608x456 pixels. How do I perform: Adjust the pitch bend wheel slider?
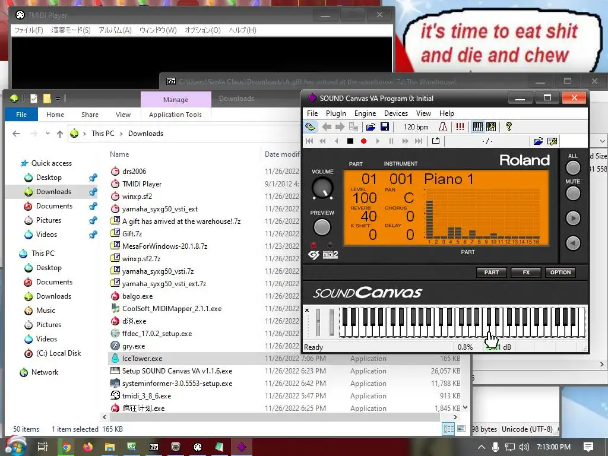point(318,322)
